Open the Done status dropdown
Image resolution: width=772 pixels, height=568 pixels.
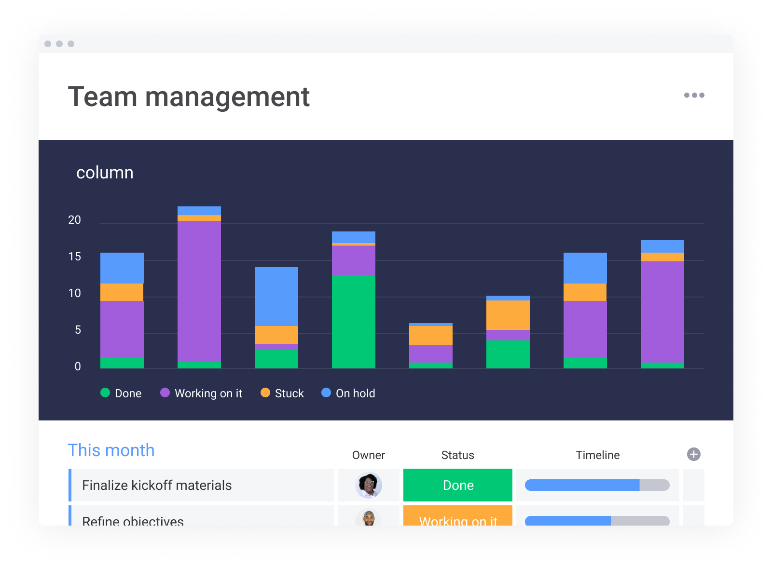click(457, 485)
